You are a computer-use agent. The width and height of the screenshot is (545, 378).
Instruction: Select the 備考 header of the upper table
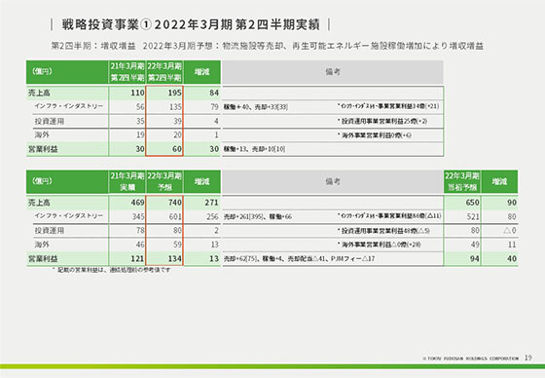[x=333, y=72]
